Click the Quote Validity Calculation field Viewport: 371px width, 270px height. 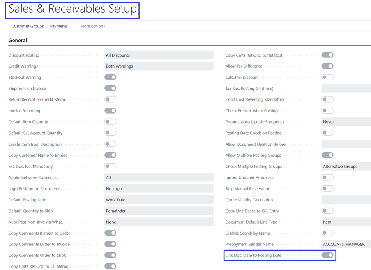tap(345, 200)
